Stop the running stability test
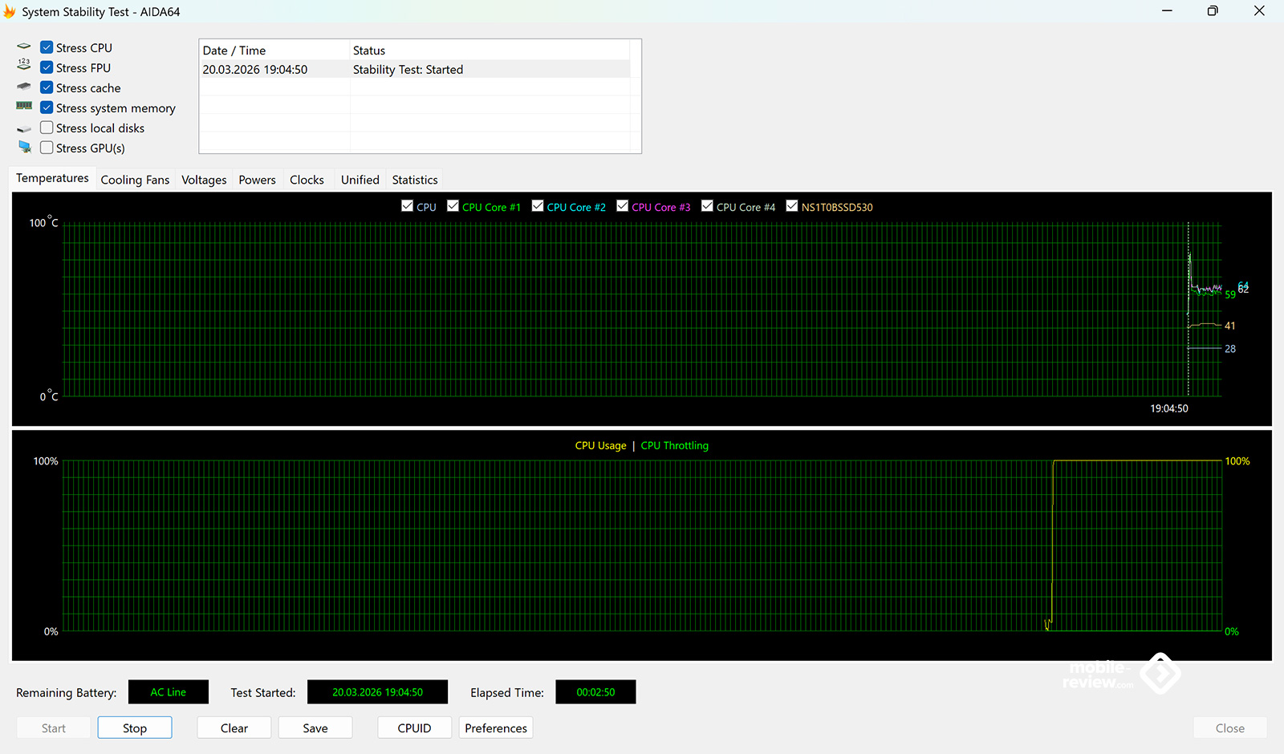Screen dimensions: 1284x754 click(x=135, y=728)
